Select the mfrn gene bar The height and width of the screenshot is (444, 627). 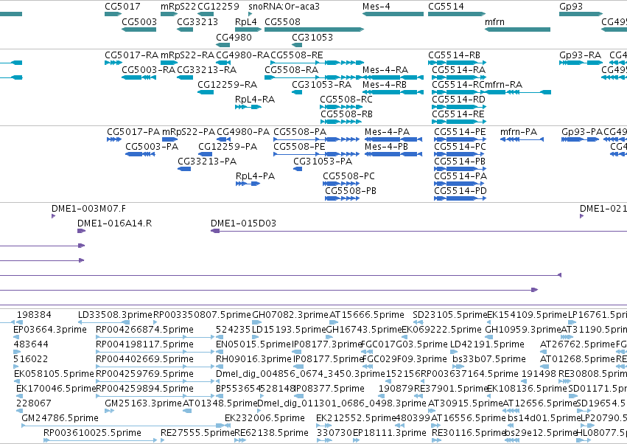tap(517, 30)
